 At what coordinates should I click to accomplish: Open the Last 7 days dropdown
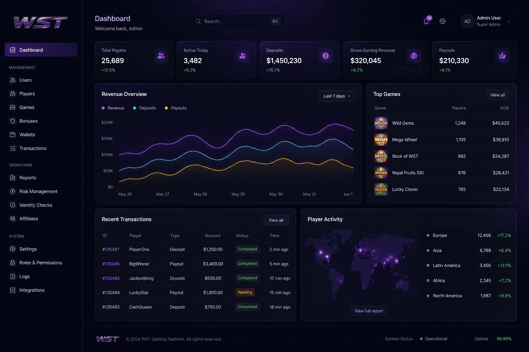337,96
